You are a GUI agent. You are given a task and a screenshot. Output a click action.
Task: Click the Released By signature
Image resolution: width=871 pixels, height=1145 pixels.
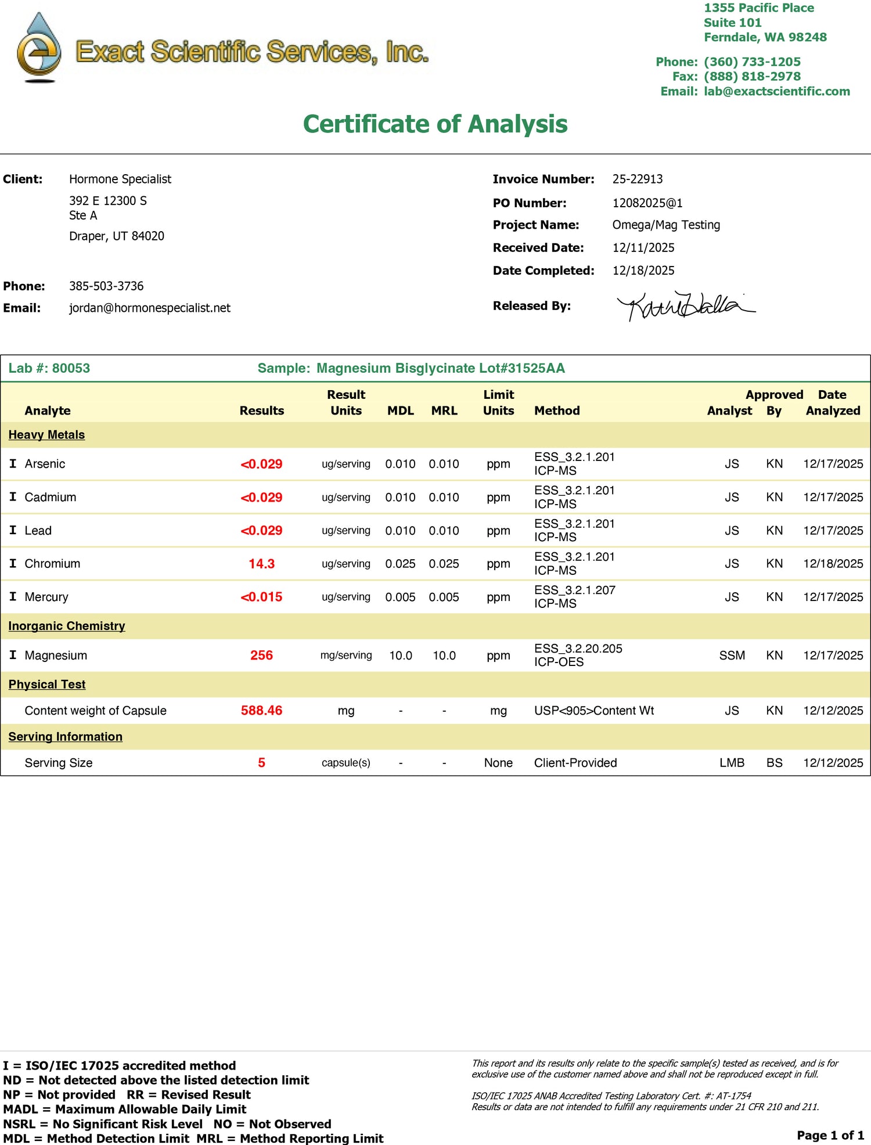pos(684,305)
